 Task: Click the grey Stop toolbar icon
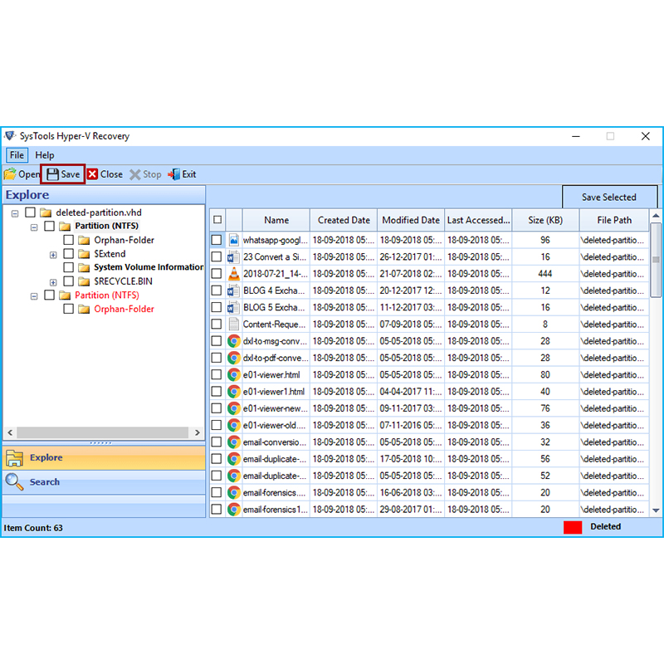pos(134,174)
